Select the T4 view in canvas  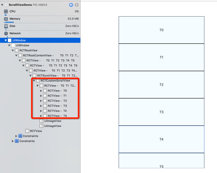pyautogui.click(x=161, y=139)
